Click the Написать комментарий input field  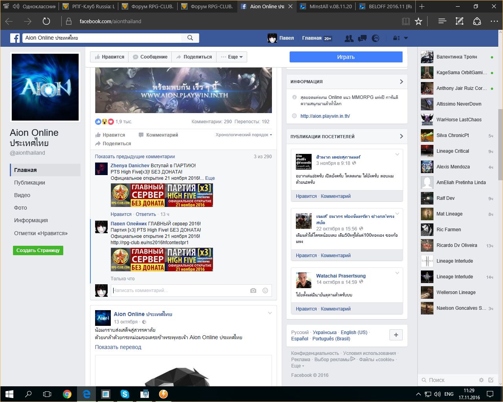179,291
